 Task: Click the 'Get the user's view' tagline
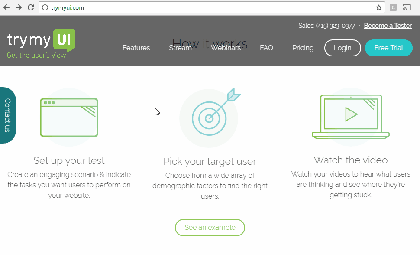[x=36, y=56]
